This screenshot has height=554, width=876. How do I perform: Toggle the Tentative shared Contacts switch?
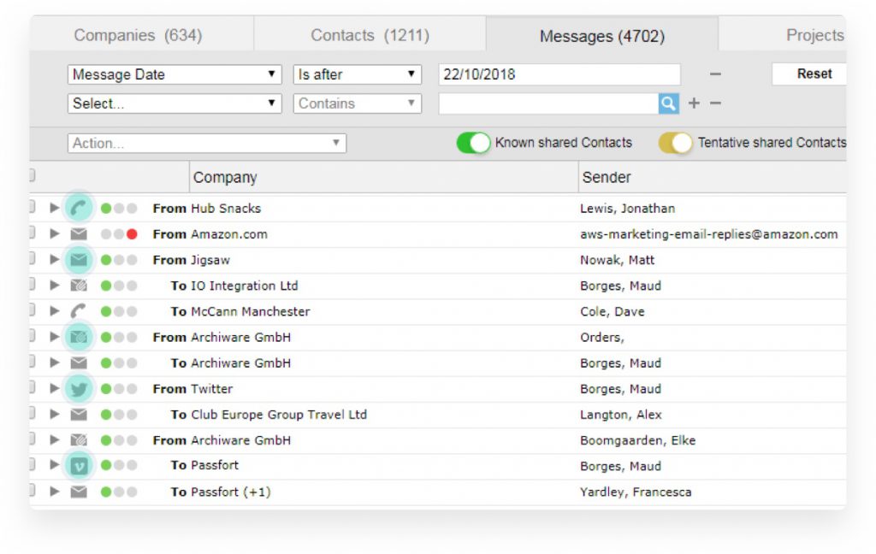pos(675,143)
